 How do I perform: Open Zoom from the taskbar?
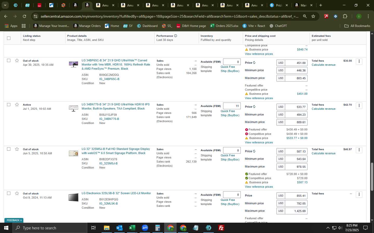coord(145,228)
